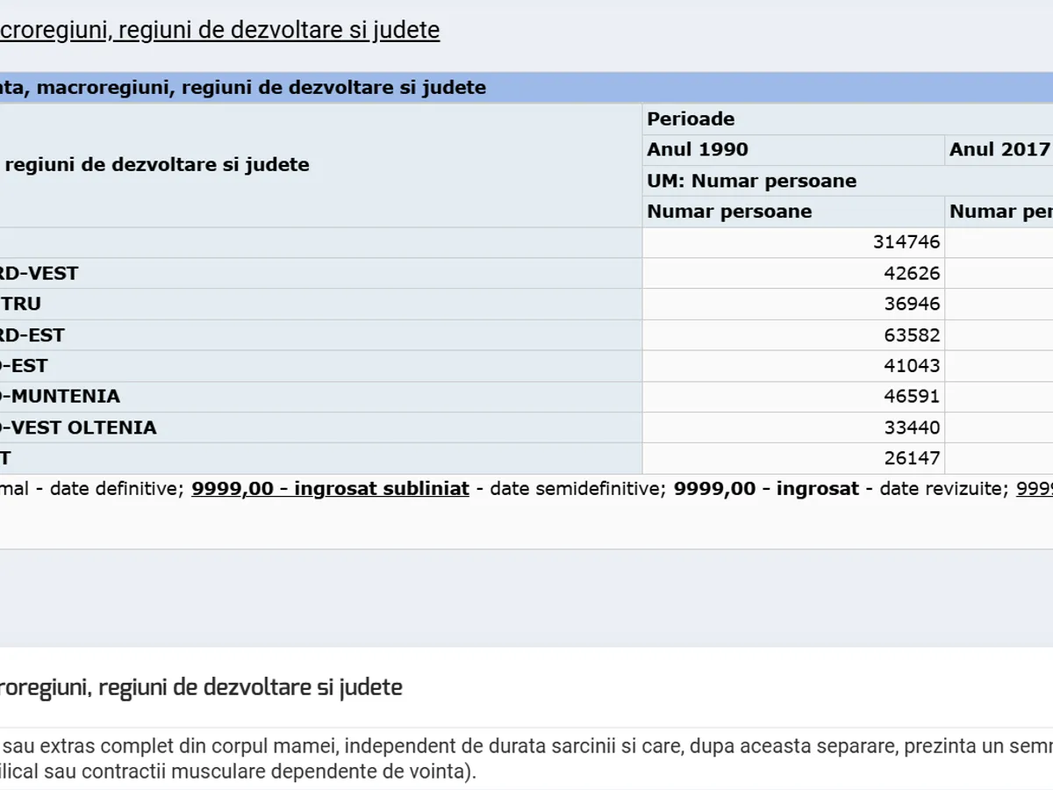1053x790 pixels.
Task: Select the value 26147 cell
Action: (x=912, y=458)
